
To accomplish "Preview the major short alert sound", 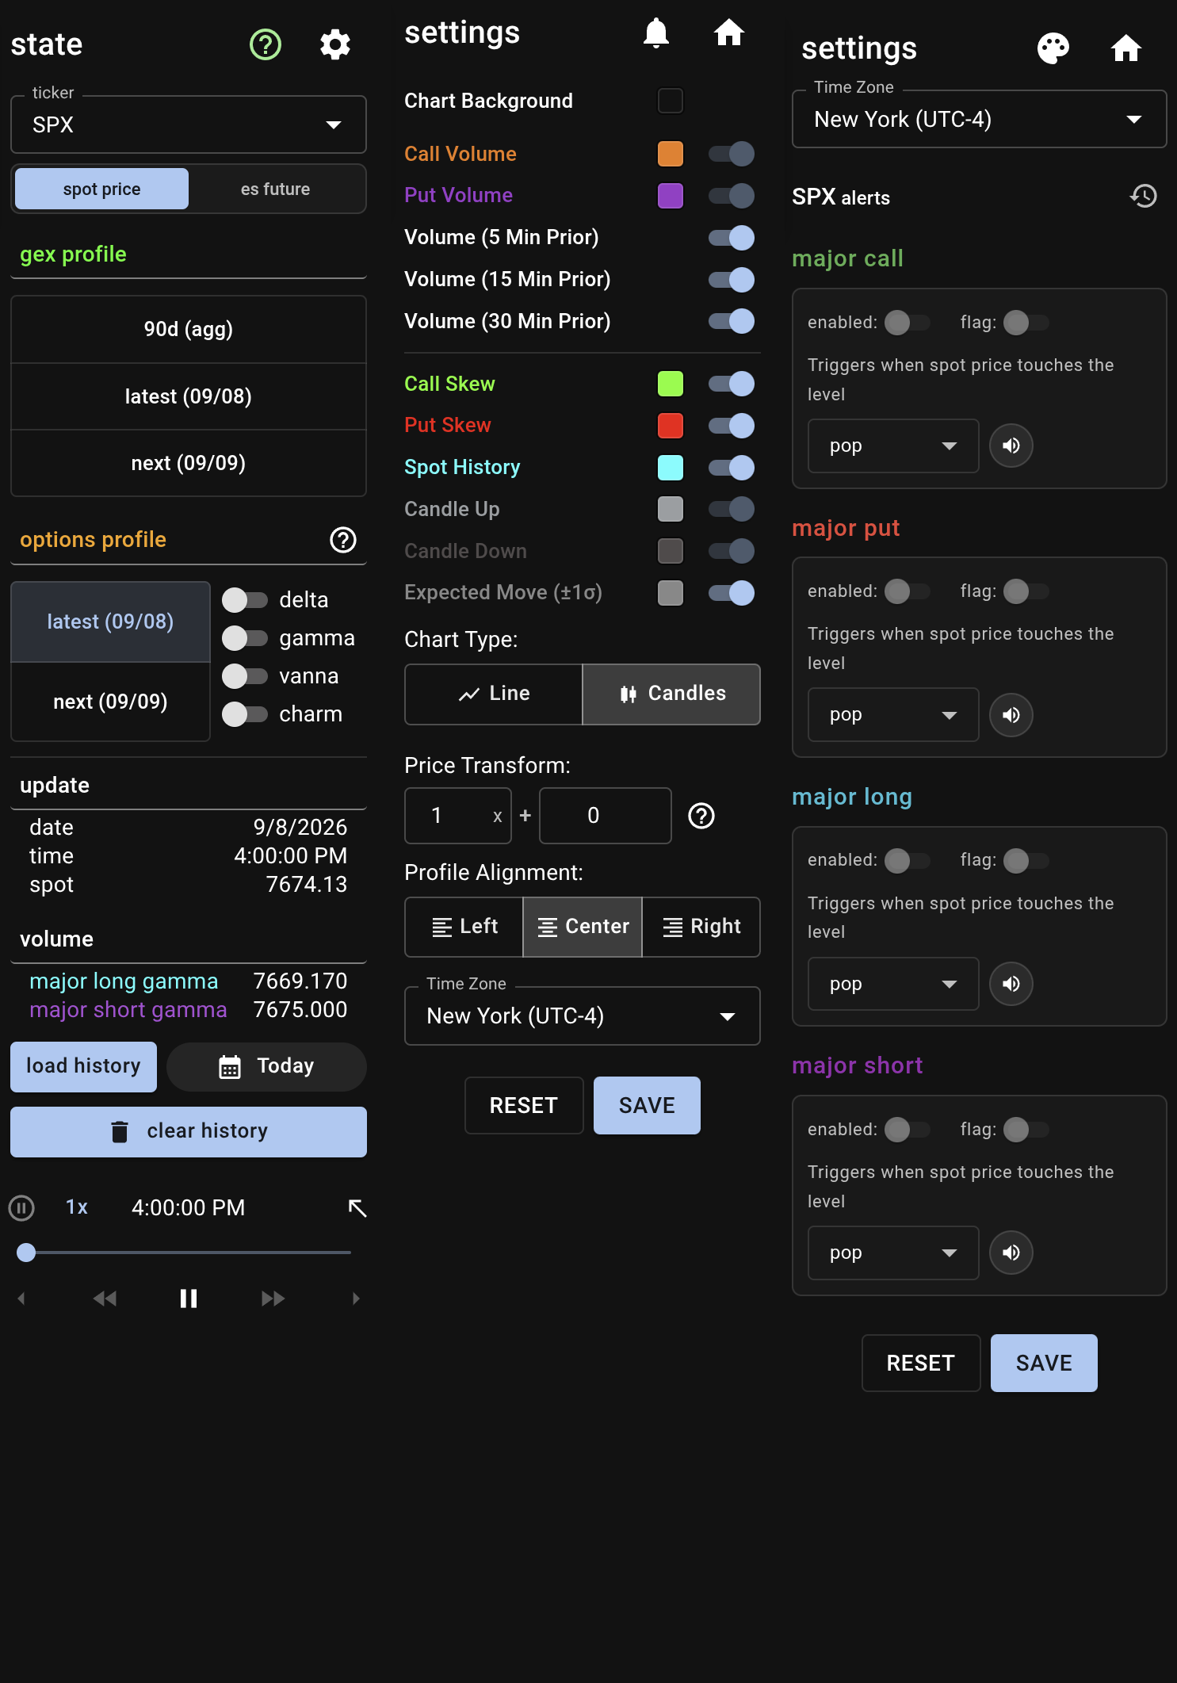I will coord(1011,1253).
